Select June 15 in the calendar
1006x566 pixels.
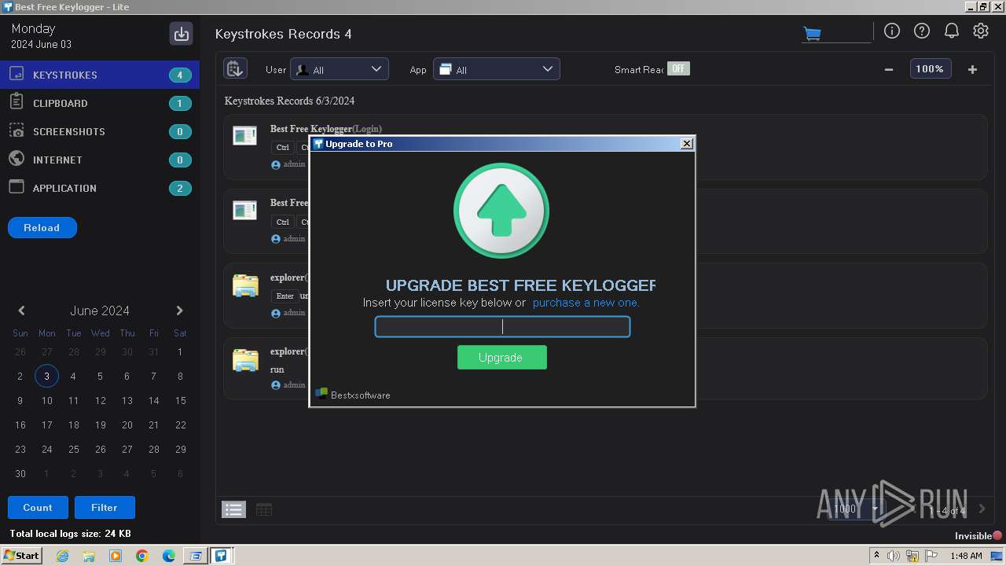[x=180, y=401]
